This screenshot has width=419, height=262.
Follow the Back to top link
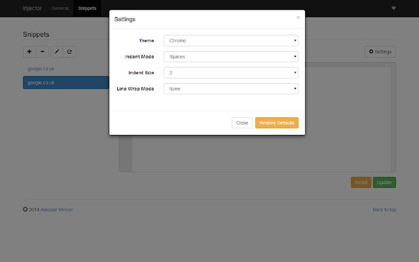click(384, 209)
